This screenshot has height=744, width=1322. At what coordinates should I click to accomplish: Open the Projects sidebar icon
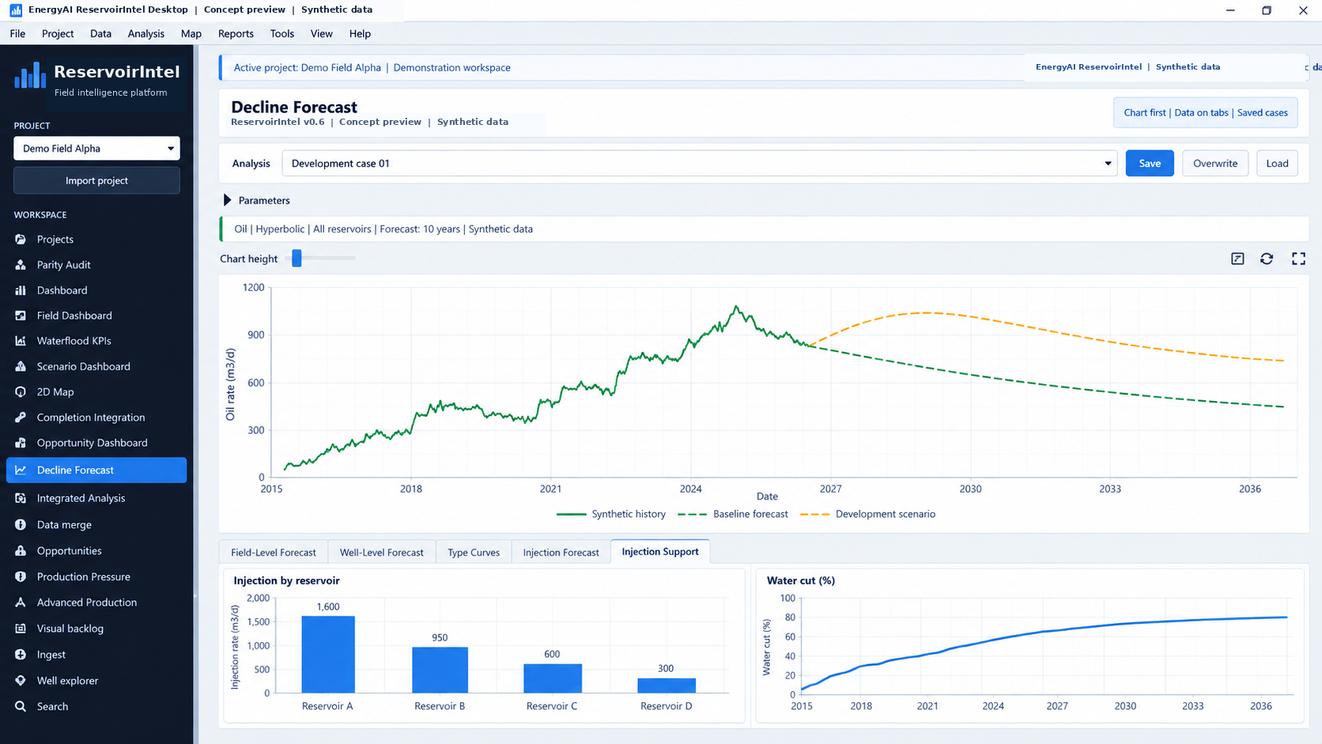pos(21,240)
